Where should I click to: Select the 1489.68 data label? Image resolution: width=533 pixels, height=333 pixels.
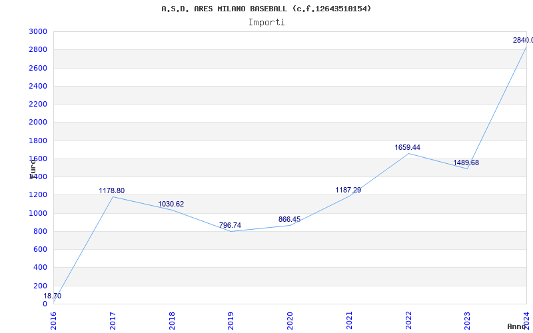pos(466,163)
